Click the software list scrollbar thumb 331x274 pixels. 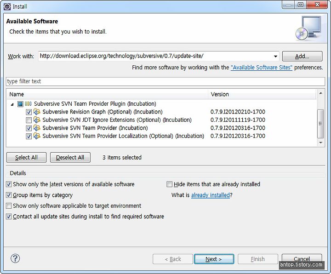pyautogui.click(x=321, y=124)
